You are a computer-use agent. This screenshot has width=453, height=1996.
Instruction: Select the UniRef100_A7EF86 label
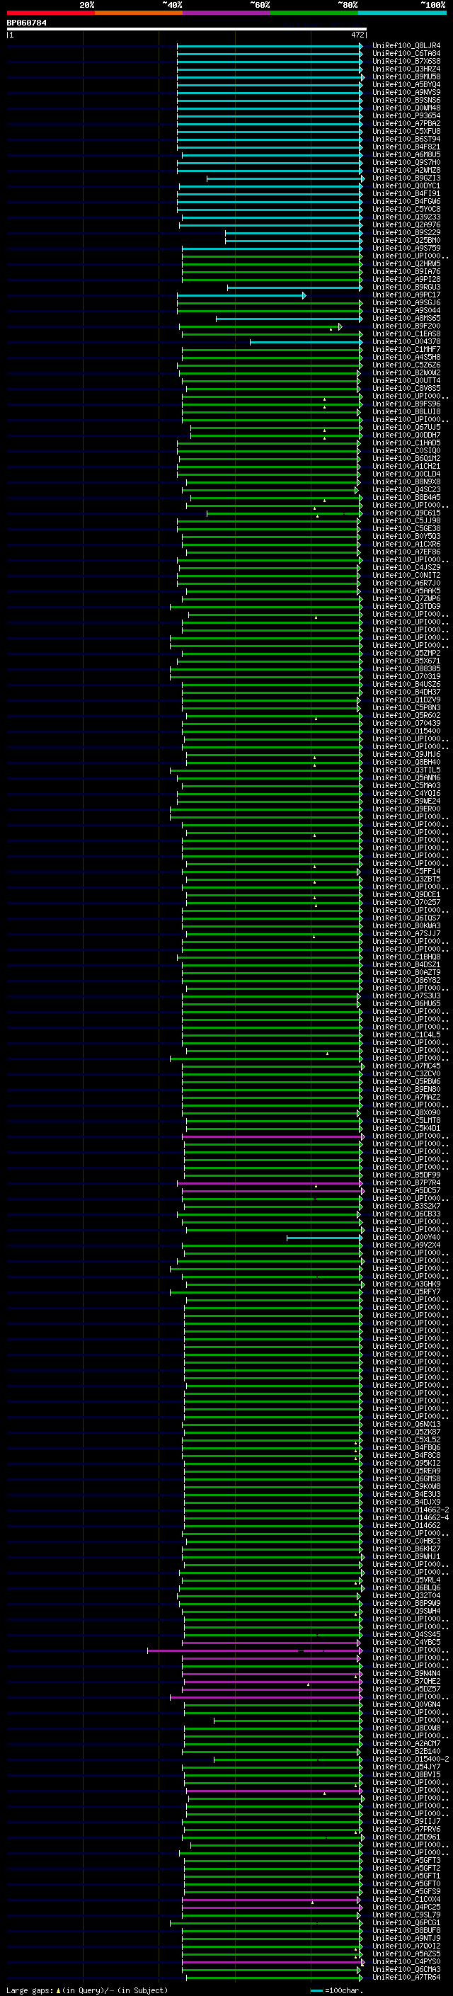(x=406, y=552)
